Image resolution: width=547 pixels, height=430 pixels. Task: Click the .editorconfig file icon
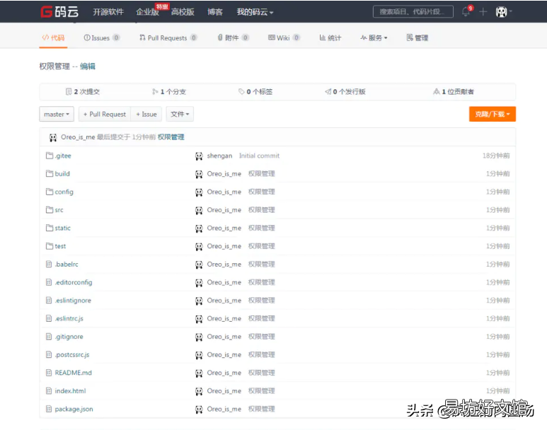tap(49, 282)
